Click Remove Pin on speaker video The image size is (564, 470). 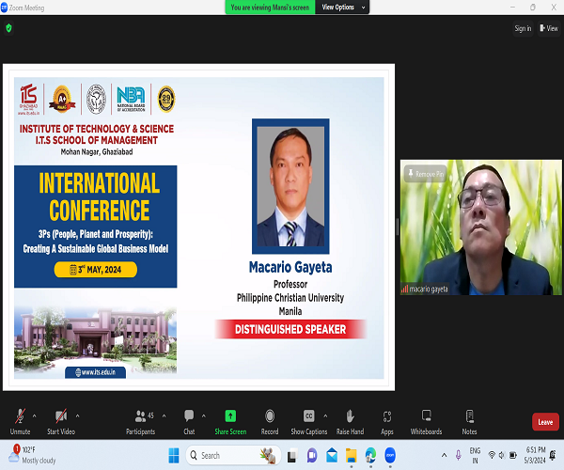[426, 174]
